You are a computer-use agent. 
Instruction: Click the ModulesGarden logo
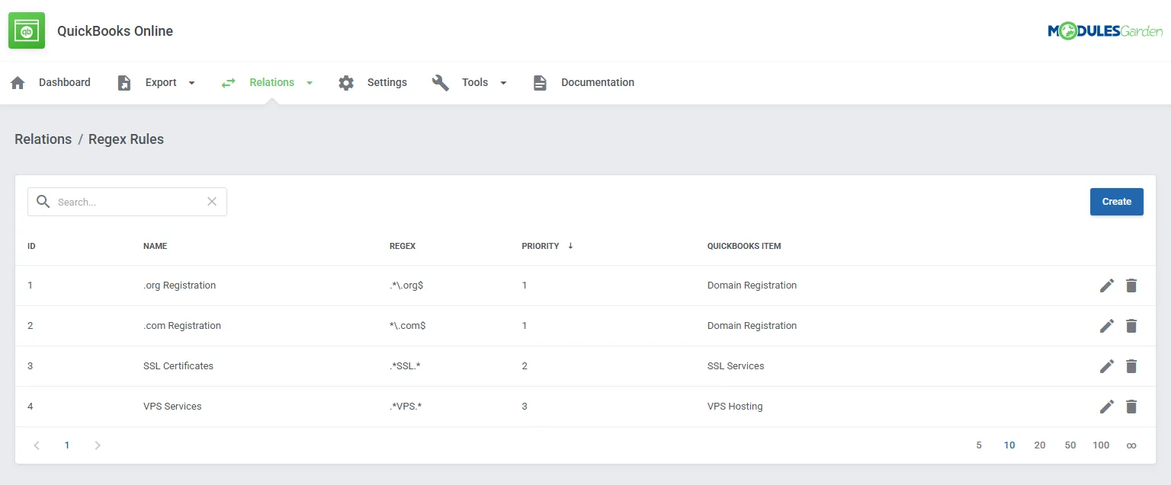(1105, 31)
